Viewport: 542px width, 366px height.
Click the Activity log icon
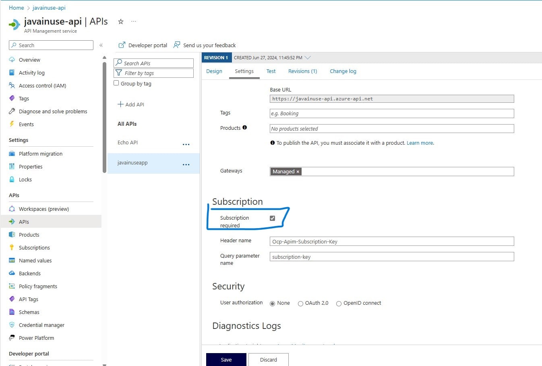point(12,73)
